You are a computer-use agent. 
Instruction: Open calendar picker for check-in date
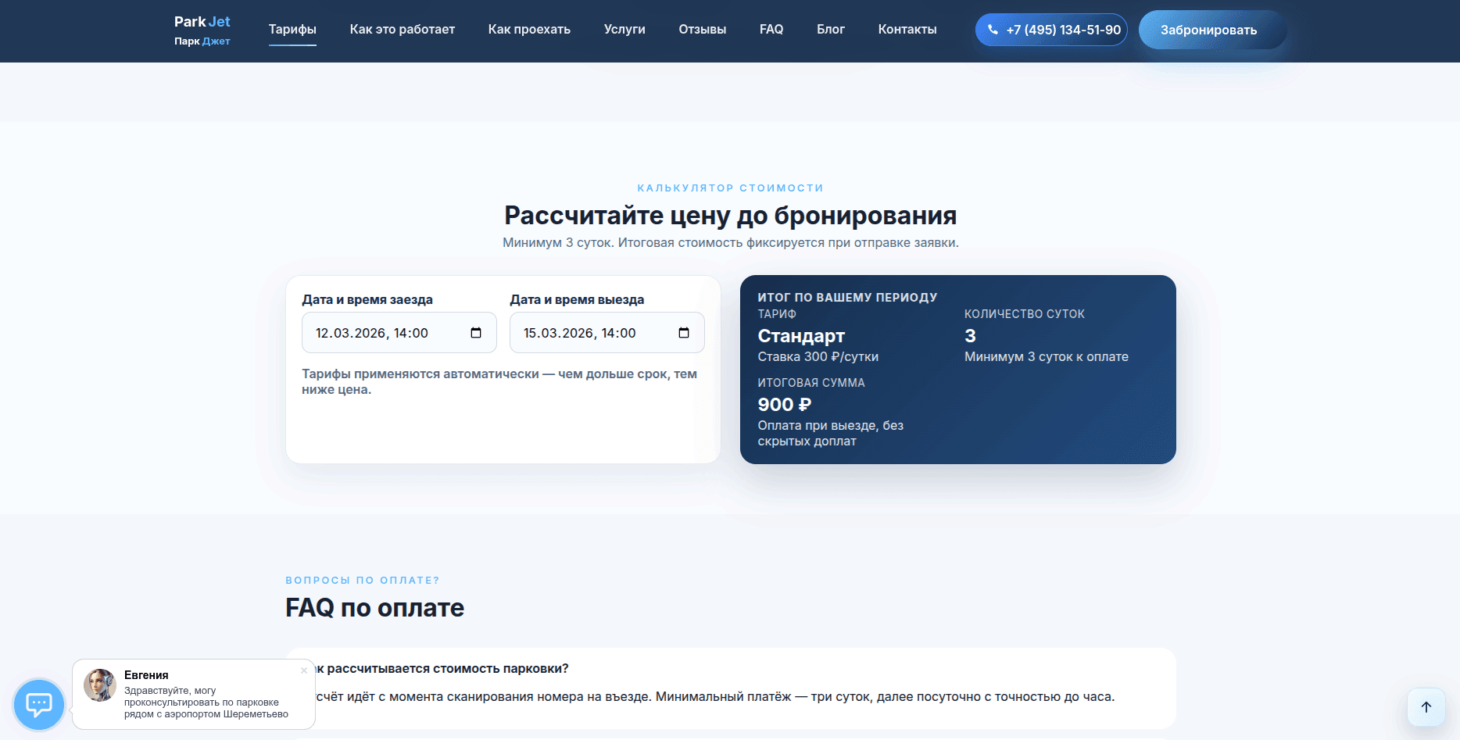[x=476, y=333]
